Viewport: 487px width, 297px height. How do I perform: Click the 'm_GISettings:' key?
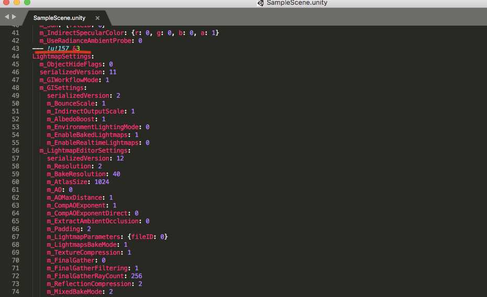[63, 88]
